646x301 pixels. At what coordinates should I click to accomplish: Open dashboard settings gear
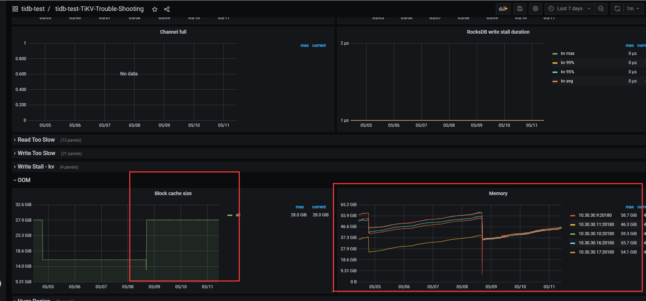click(535, 9)
